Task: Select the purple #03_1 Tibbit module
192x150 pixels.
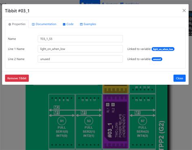Action: click(x=115, y=121)
